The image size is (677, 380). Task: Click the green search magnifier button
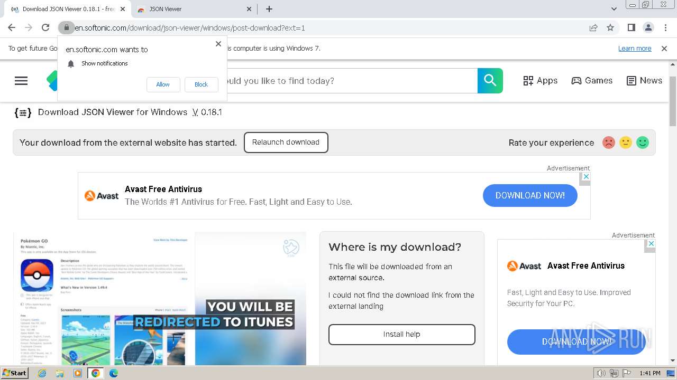[x=490, y=81]
